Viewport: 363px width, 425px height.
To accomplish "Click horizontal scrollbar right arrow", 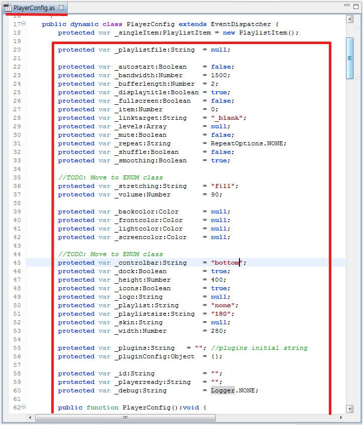I will [x=341, y=417].
